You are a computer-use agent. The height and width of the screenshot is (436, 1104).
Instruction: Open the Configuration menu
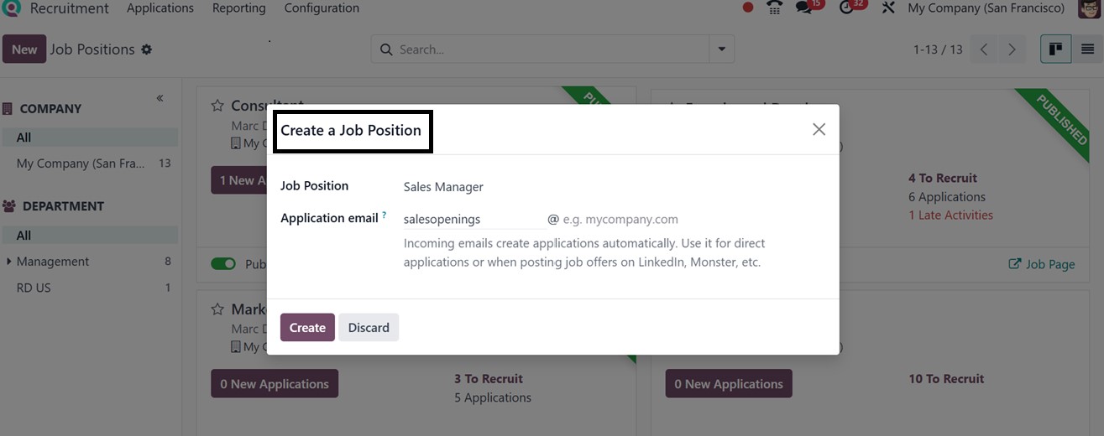coord(322,8)
